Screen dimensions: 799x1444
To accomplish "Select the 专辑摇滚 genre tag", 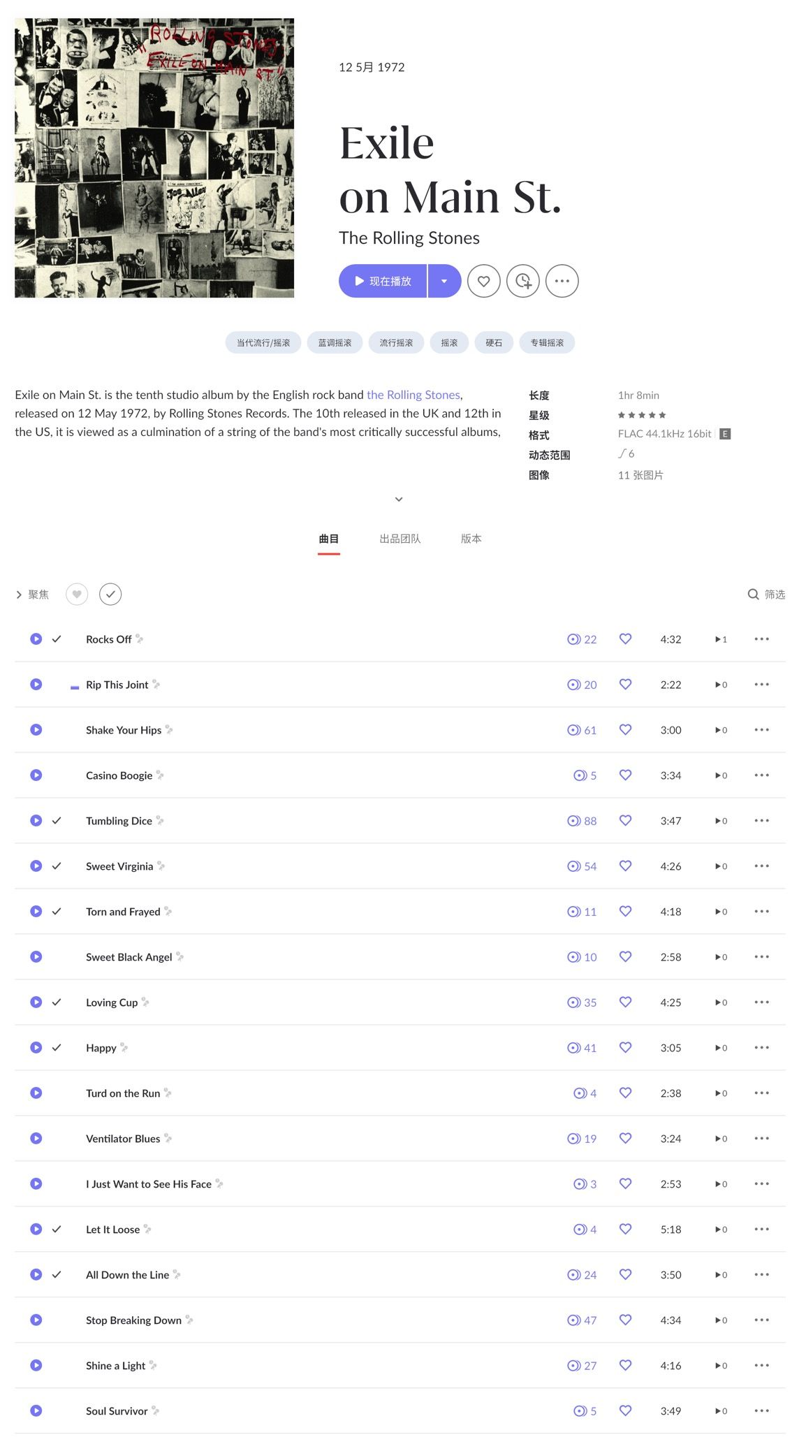I will [548, 342].
